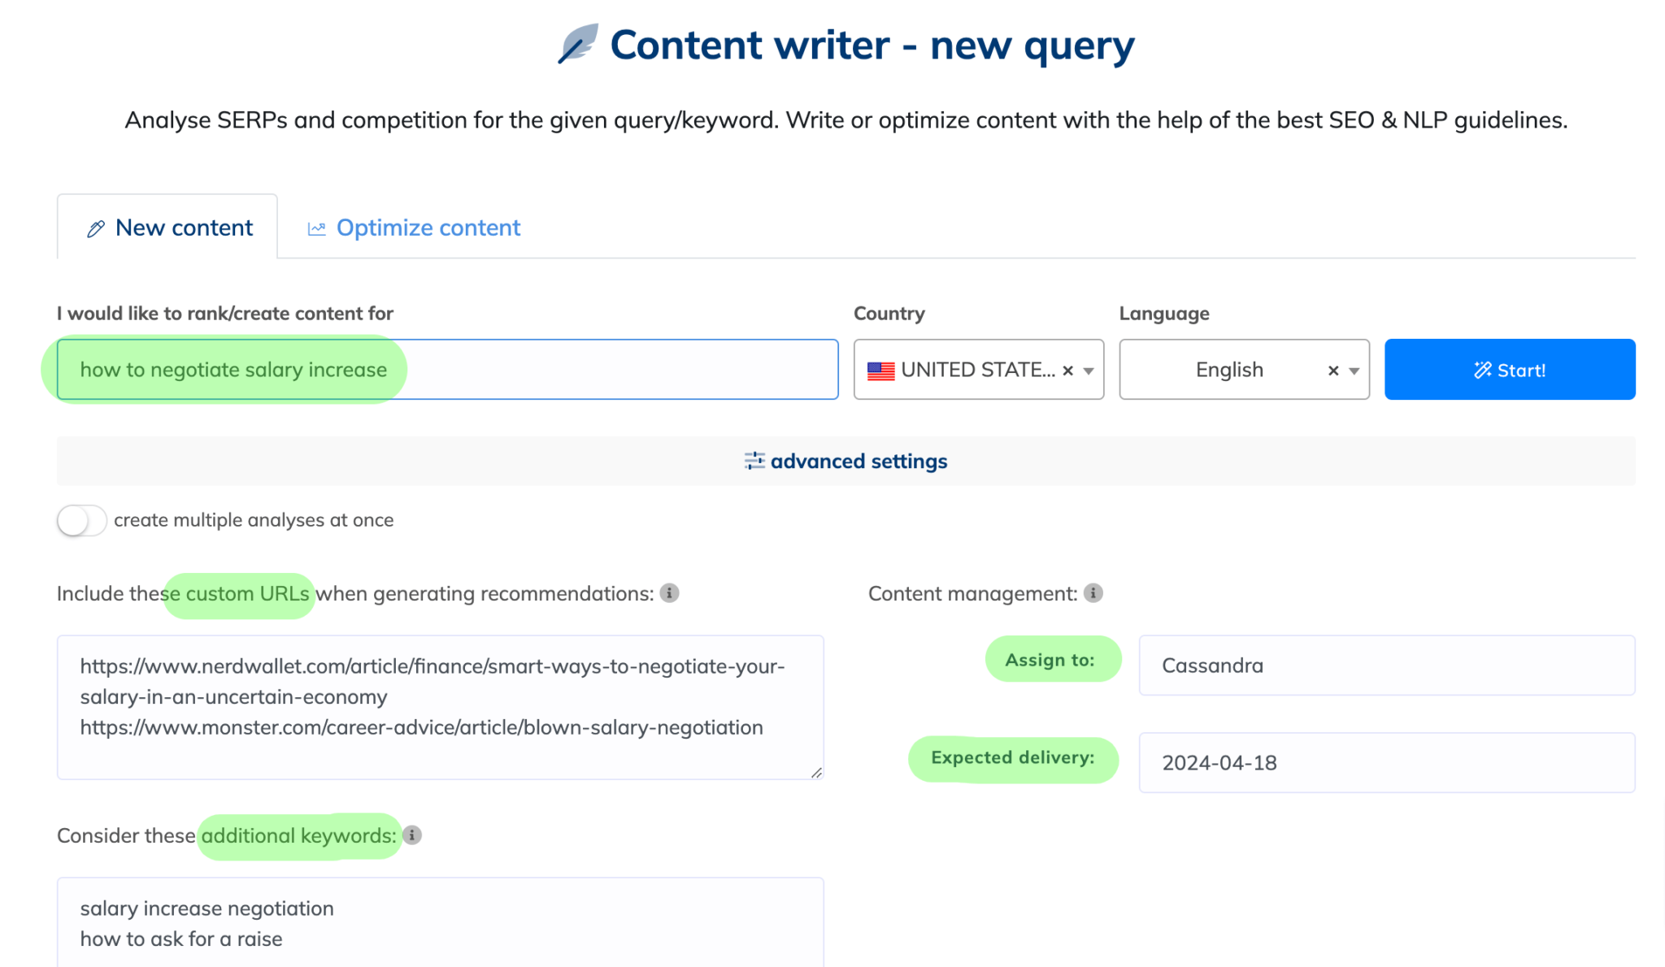
Task: Click the advanced settings sliders icon
Action: 754,461
